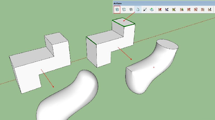
Task: Choose the Select Brush icon with blue brush
Action: (167, 9)
